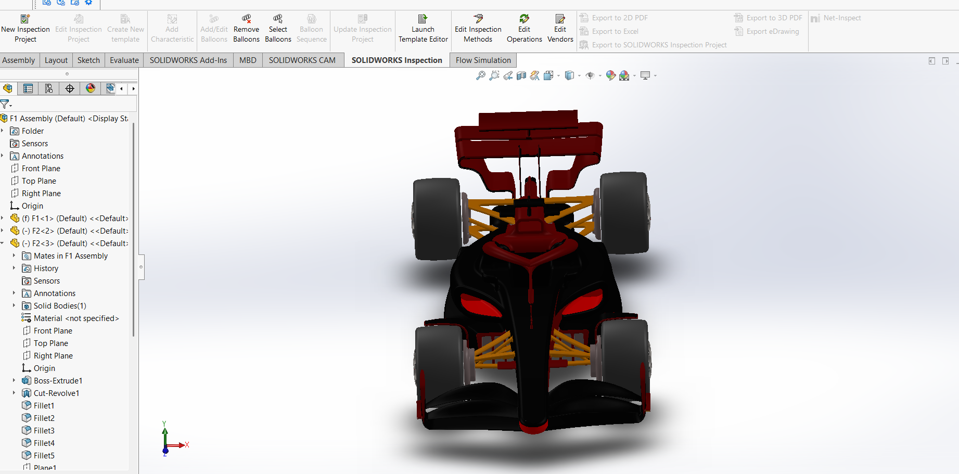The width and height of the screenshot is (959, 474).
Task: Click Launch Template Editor
Action: [x=423, y=29]
